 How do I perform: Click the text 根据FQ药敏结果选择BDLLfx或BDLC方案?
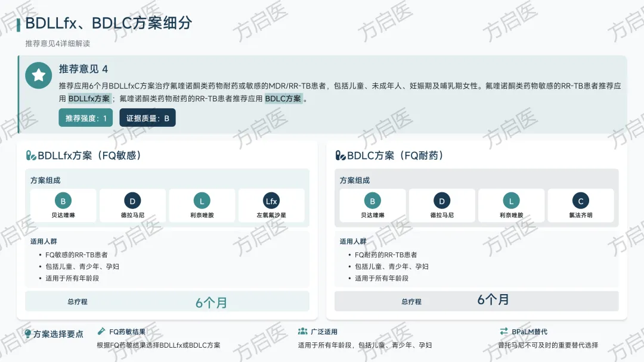pyautogui.click(x=159, y=345)
